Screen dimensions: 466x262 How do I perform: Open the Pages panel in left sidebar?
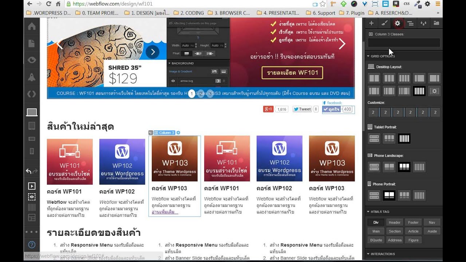32,43
